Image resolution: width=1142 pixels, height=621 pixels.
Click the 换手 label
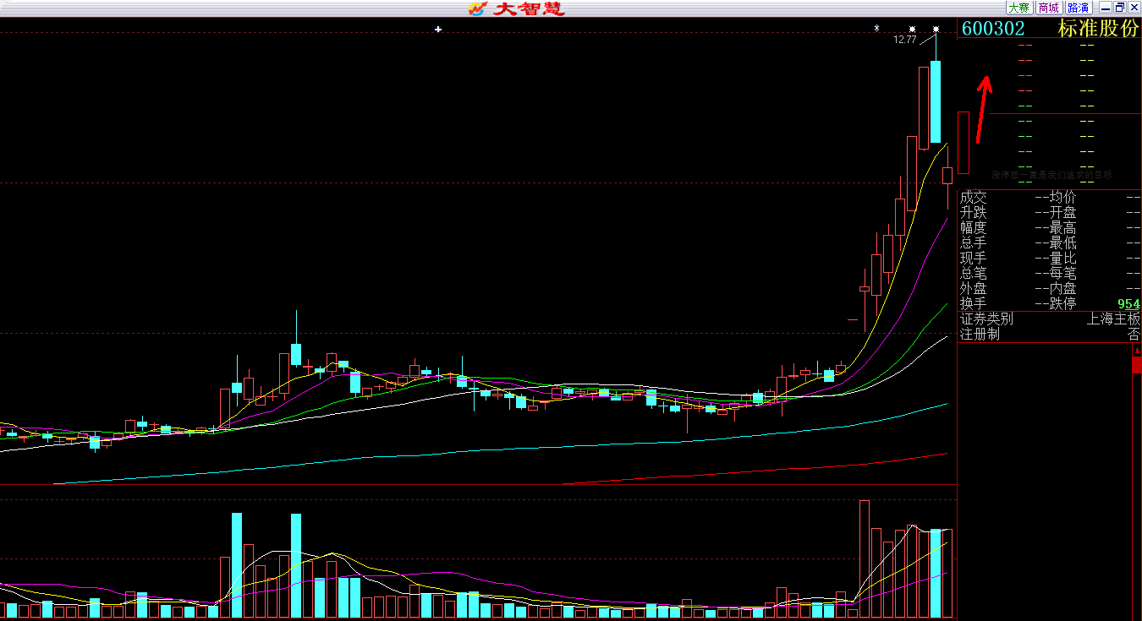pos(974,303)
